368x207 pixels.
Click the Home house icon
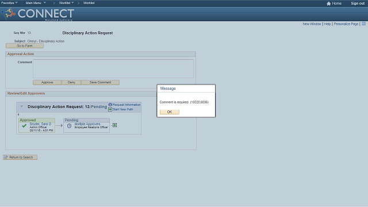pyautogui.click(x=328, y=3)
